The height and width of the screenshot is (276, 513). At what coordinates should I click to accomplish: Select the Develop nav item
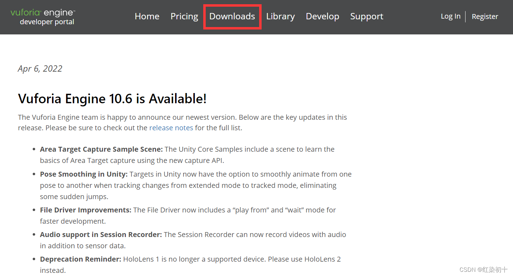(x=322, y=17)
